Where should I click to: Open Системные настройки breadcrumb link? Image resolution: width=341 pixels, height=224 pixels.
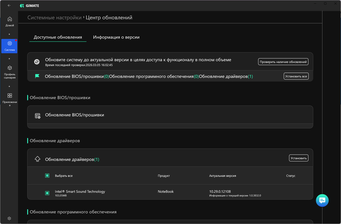pyautogui.click(x=54, y=17)
